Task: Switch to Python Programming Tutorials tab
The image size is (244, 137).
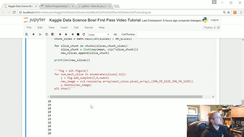Action: point(57,6)
